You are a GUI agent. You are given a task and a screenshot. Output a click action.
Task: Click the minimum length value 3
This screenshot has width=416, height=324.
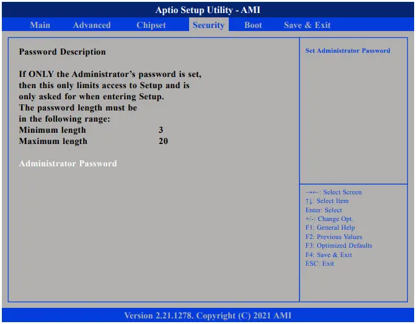click(161, 130)
